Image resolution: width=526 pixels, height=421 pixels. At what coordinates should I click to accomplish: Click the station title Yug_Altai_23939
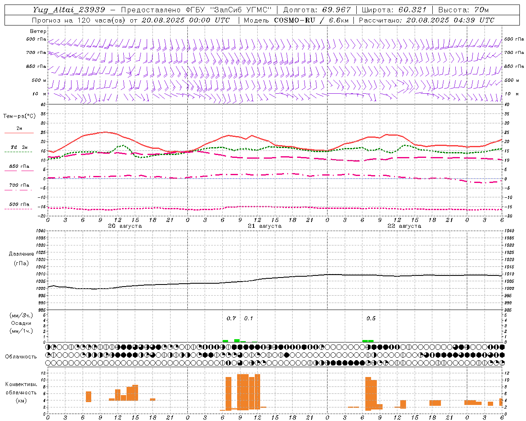[69, 10]
